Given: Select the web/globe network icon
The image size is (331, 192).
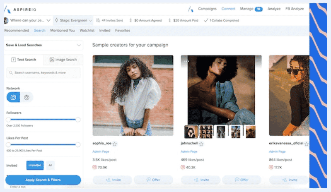Looking at the screenshot, I should click(27, 97).
